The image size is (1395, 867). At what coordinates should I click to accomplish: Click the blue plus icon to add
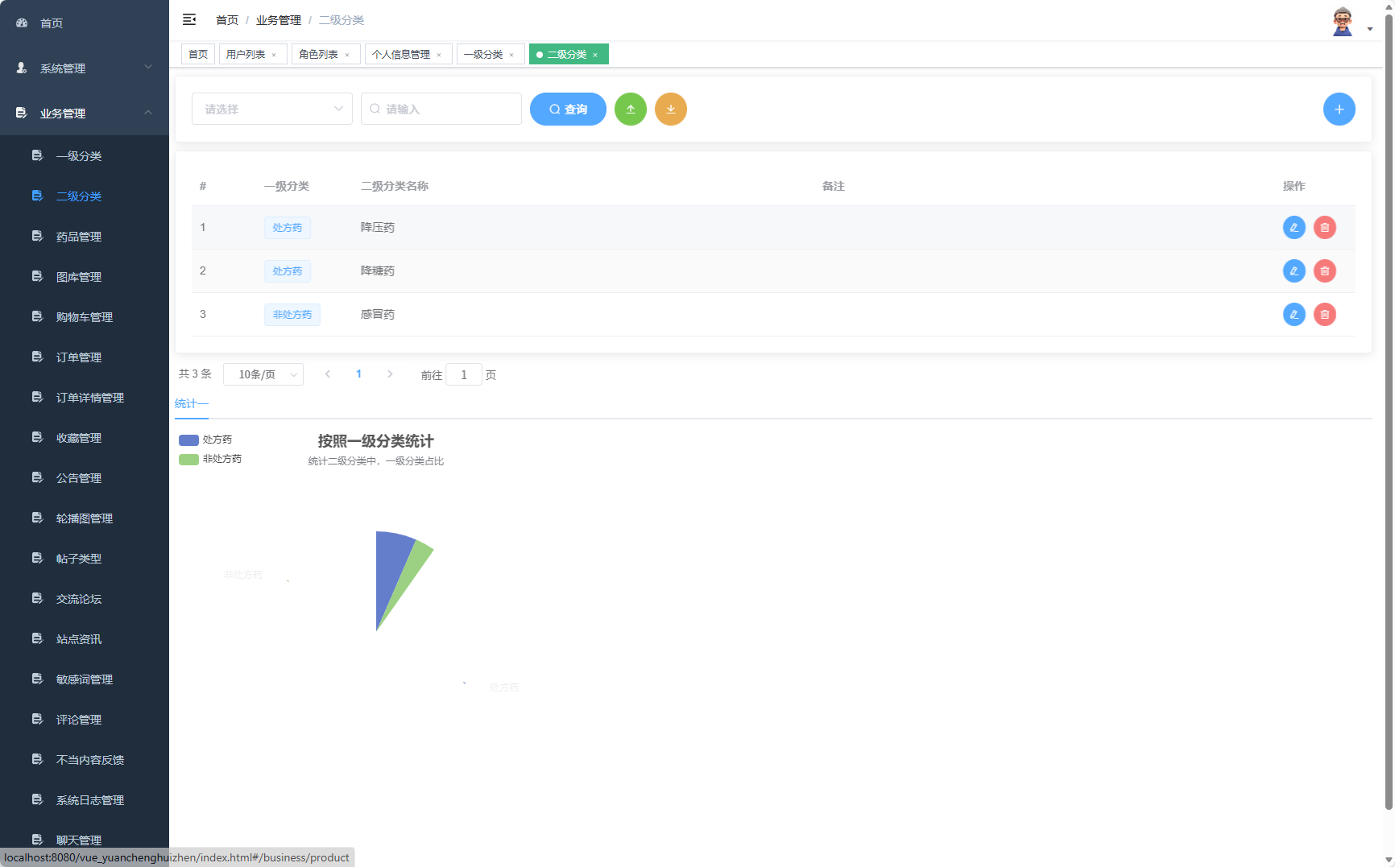1339,109
